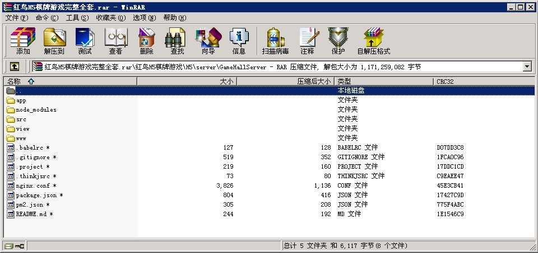The image size is (538, 253).
Task: Launch the Wizard (向导) icon
Action: 208,41
